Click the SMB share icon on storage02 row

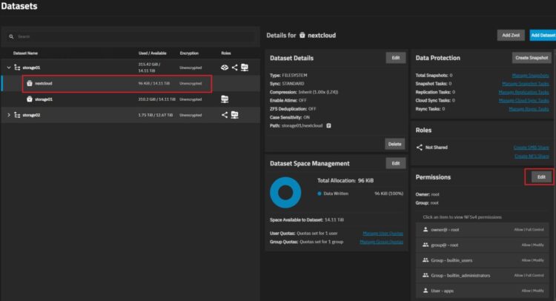[235, 115]
